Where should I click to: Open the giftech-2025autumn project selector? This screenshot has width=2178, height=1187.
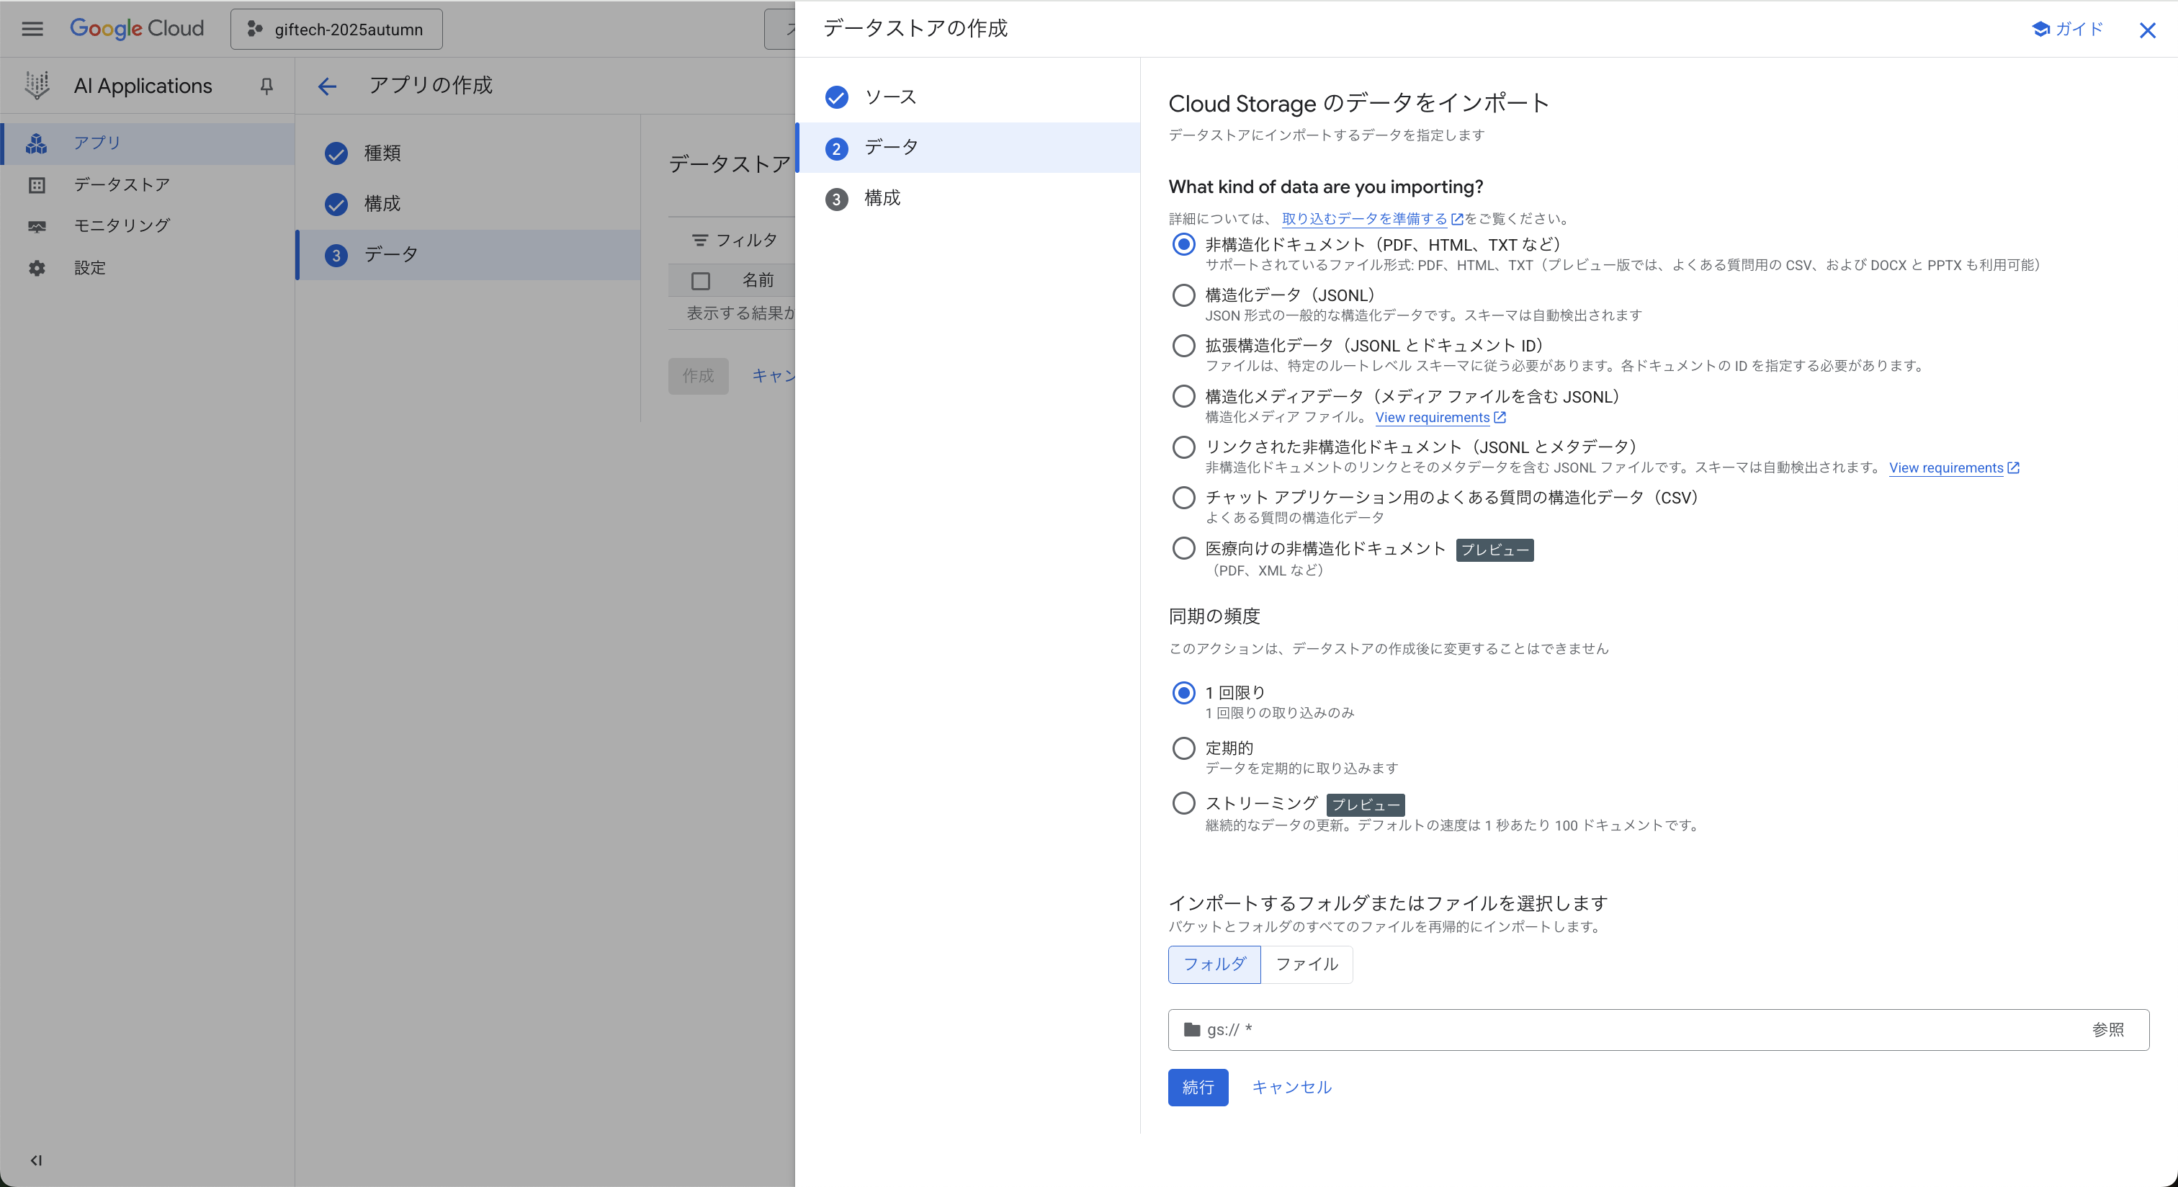[336, 29]
